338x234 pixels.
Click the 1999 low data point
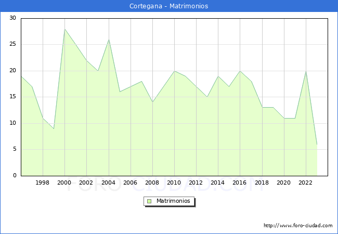pyautogui.click(x=54, y=128)
